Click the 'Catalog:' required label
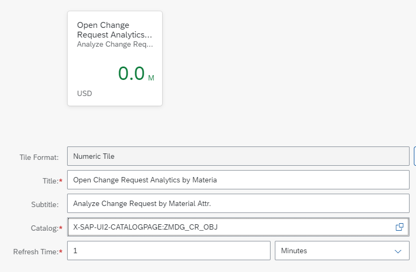 pos(47,228)
